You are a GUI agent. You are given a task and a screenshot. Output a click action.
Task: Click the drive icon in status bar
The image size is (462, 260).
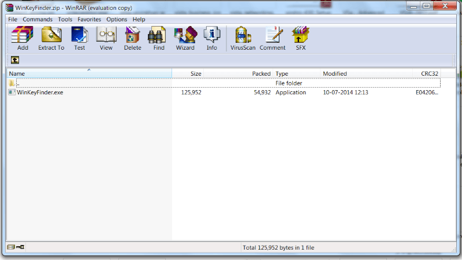click(11, 247)
